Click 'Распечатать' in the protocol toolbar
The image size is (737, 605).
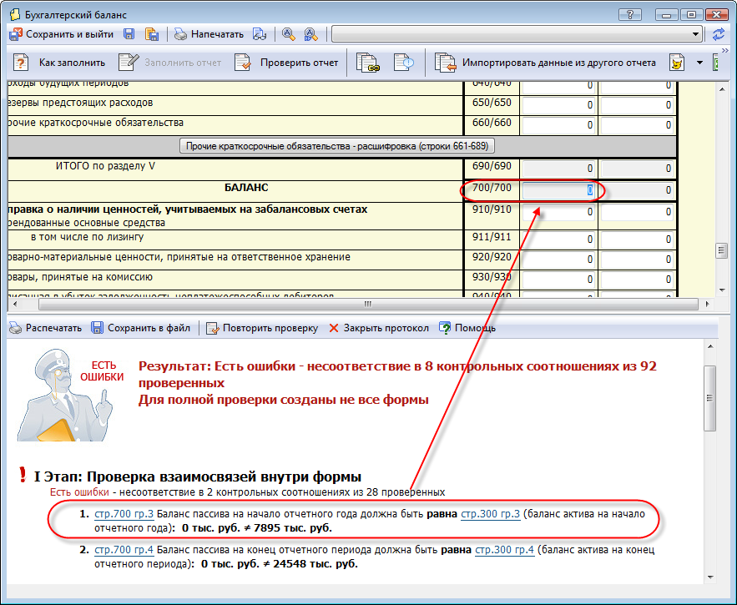point(46,328)
